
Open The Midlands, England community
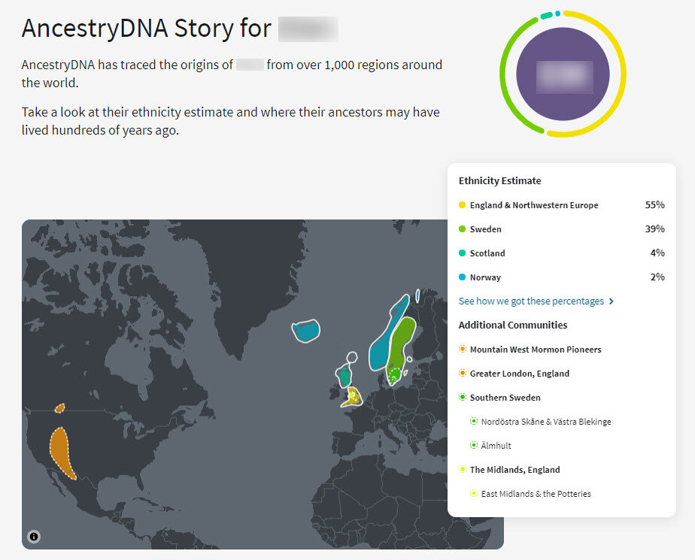514,470
